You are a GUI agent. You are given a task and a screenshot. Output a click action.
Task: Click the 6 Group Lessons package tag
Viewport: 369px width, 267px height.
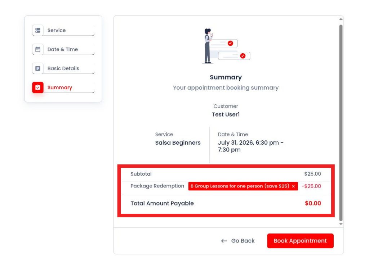(243, 186)
